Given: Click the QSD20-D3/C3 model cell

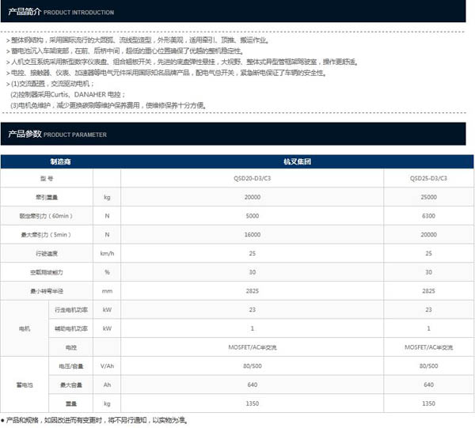Looking at the screenshot, I should 253,180.
